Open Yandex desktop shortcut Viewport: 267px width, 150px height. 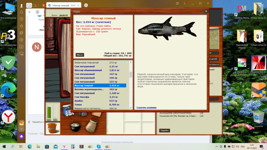[8, 119]
